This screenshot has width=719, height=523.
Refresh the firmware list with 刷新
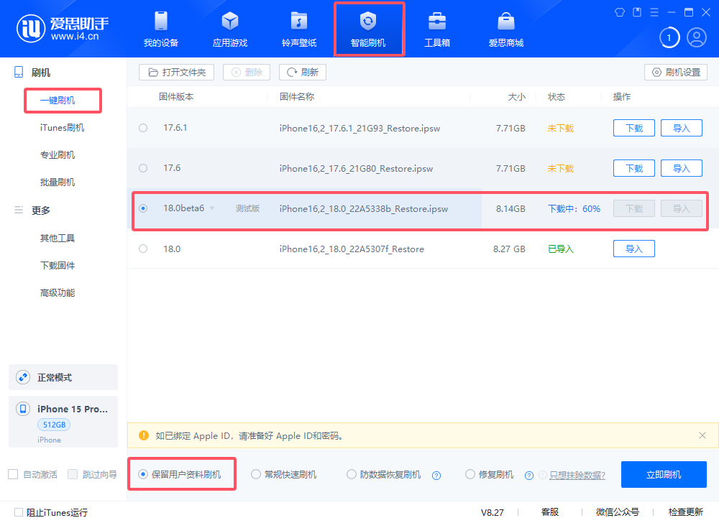pos(302,72)
